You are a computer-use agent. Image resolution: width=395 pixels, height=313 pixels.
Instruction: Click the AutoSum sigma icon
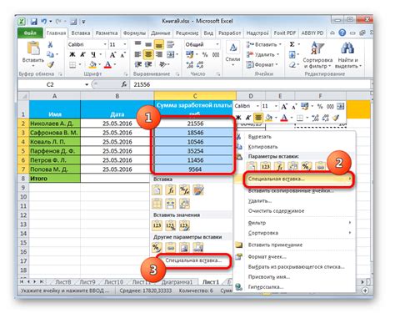(292, 44)
